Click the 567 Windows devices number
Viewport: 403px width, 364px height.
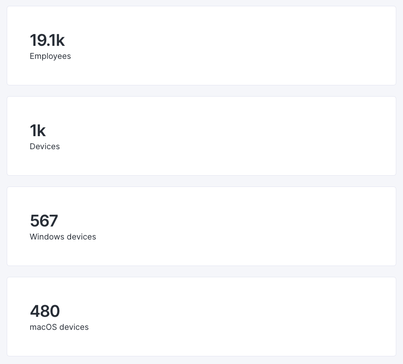pyautogui.click(x=44, y=221)
